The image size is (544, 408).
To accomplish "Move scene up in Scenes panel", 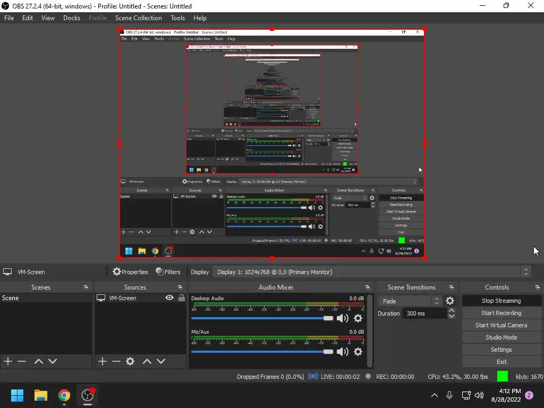I will pos(38,361).
